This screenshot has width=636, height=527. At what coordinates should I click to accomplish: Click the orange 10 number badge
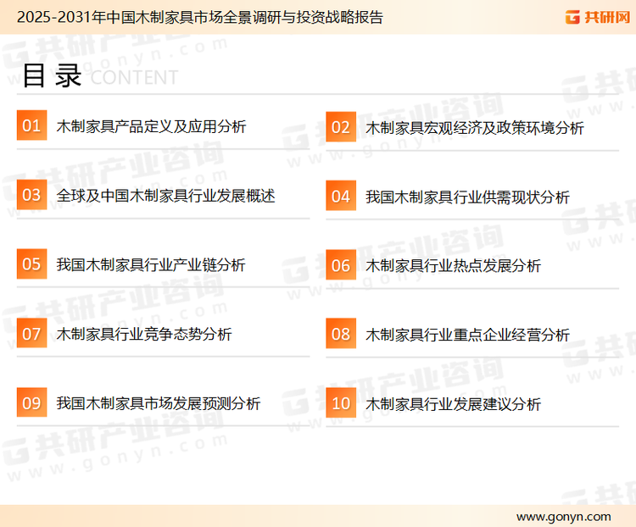(x=341, y=403)
